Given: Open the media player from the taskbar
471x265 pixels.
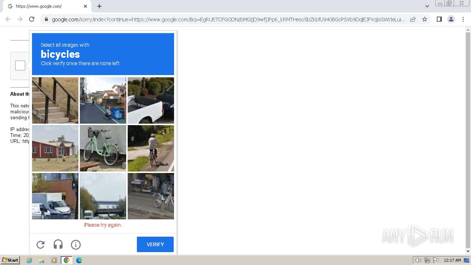Looking at the screenshot, I should (x=54, y=260).
